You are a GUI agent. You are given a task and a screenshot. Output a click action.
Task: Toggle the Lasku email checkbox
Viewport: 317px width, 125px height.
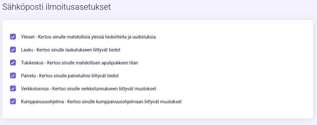13,50
